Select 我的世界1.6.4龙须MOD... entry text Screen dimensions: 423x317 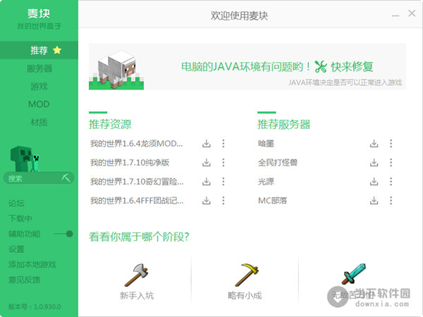tap(137, 144)
